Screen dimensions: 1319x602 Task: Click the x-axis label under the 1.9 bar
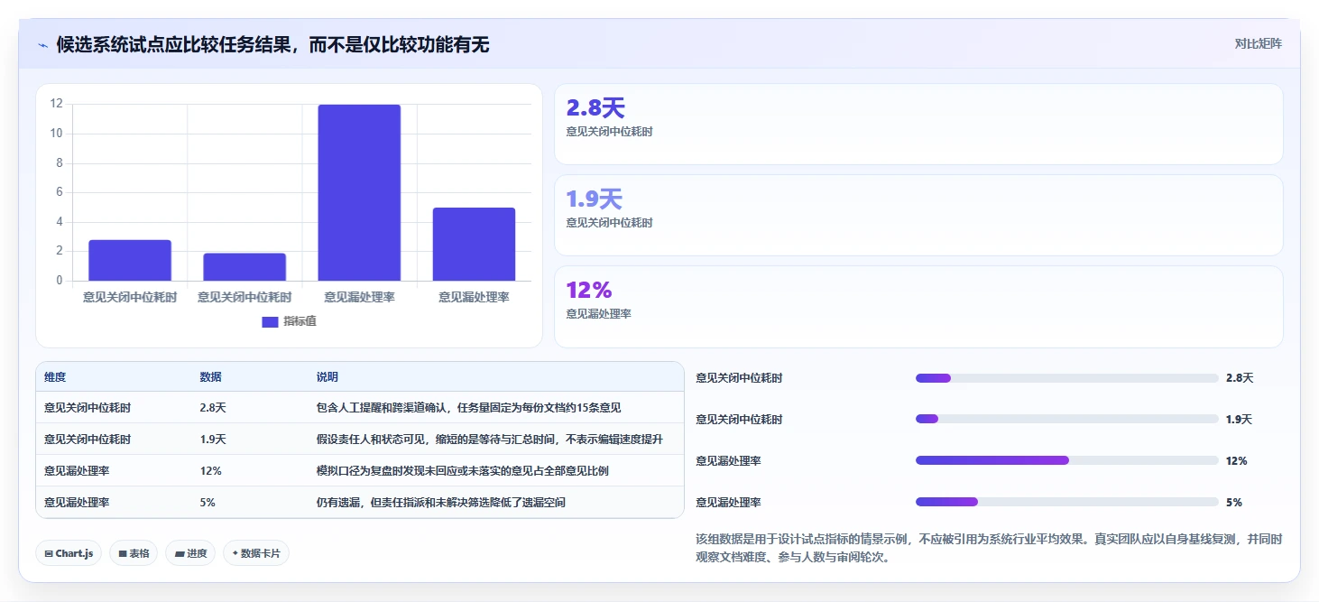(244, 297)
